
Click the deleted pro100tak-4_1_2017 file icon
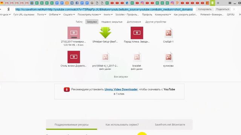pos(105,57)
